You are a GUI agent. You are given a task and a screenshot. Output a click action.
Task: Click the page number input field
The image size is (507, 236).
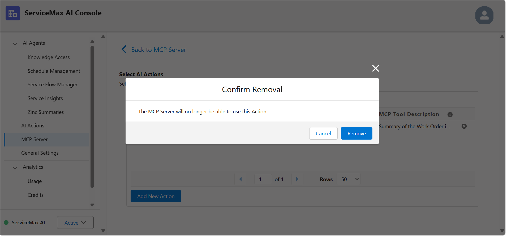click(263, 179)
